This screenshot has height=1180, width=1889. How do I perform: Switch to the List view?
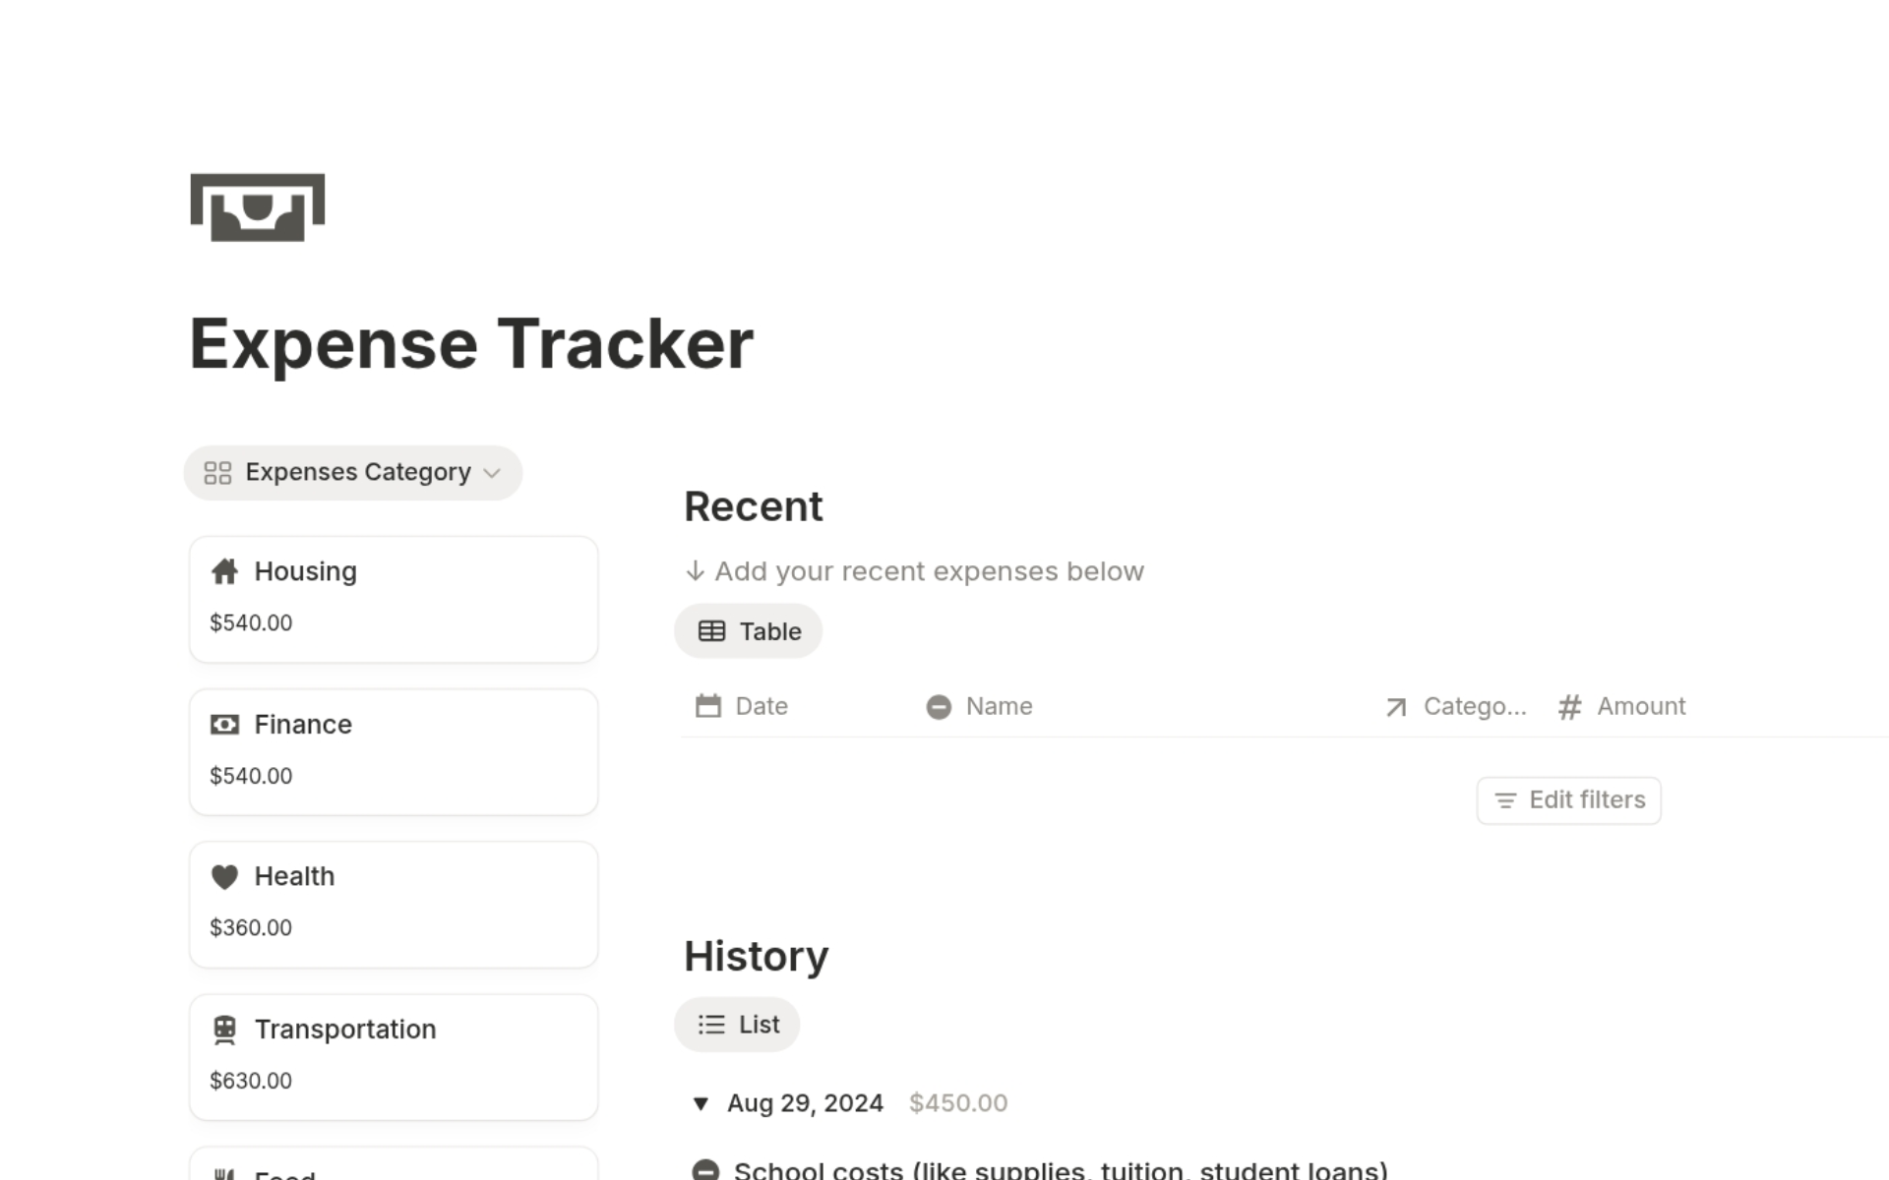pyautogui.click(x=737, y=1024)
